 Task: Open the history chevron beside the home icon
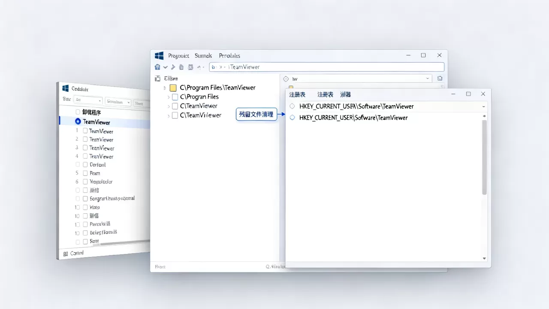coord(165,67)
